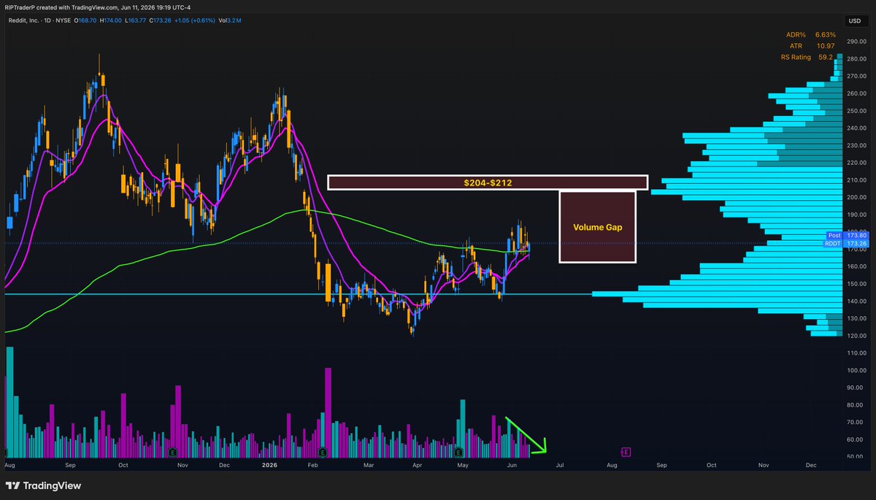Click the 2026 year label on time axis
Viewport: 876px width, 500px height.
point(269,465)
